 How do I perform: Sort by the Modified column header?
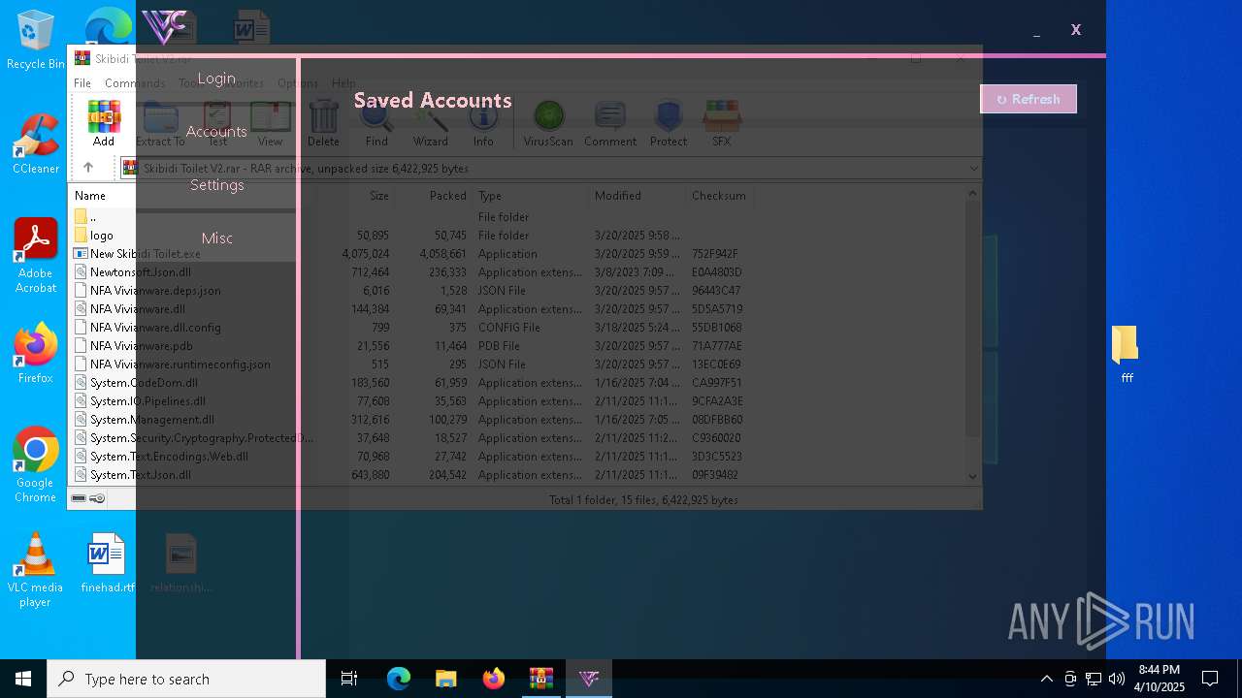coord(618,196)
